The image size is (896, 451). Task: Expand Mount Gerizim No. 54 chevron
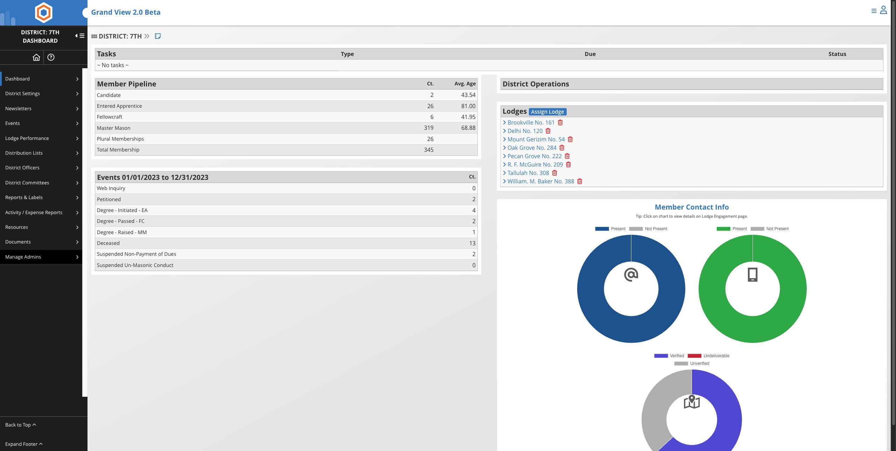tap(504, 139)
